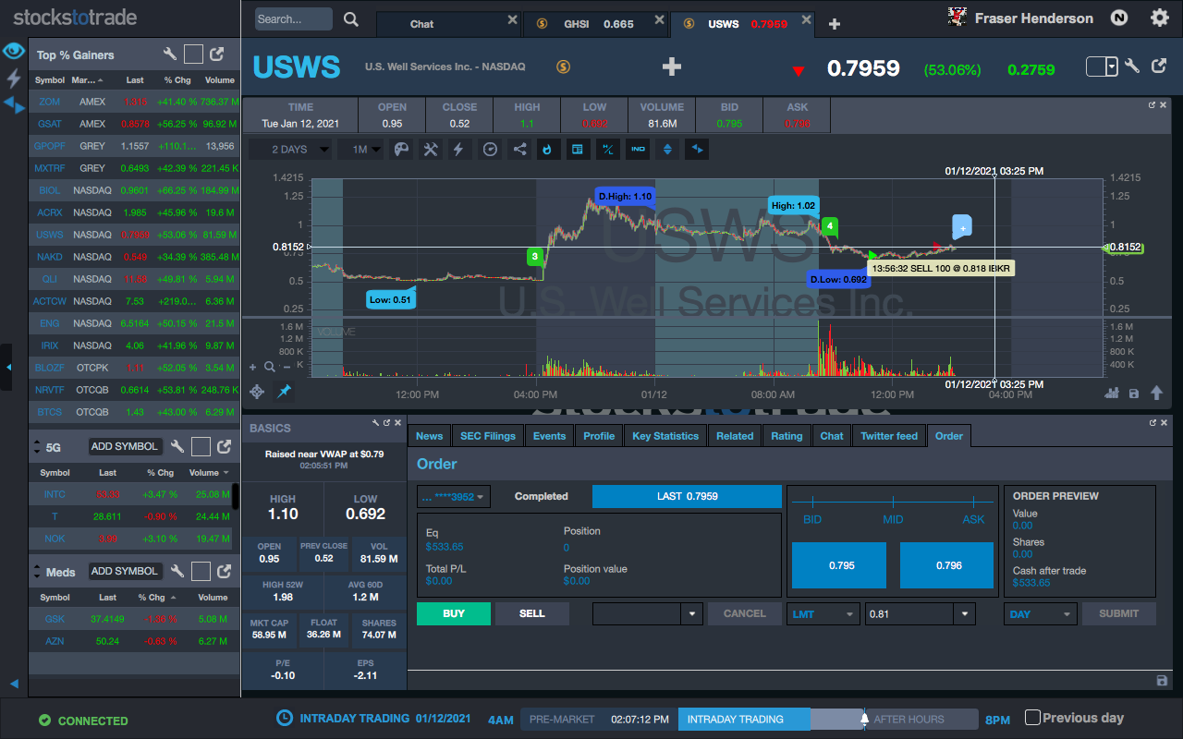Open the chart color palette settings
1183x739 pixels.
tap(401, 149)
